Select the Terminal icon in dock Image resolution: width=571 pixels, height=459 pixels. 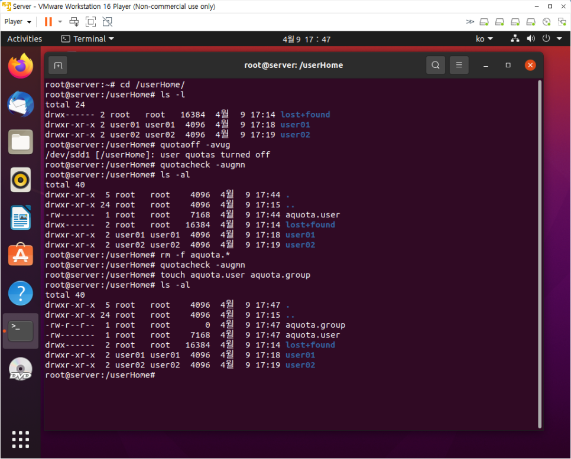click(x=21, y=331)
